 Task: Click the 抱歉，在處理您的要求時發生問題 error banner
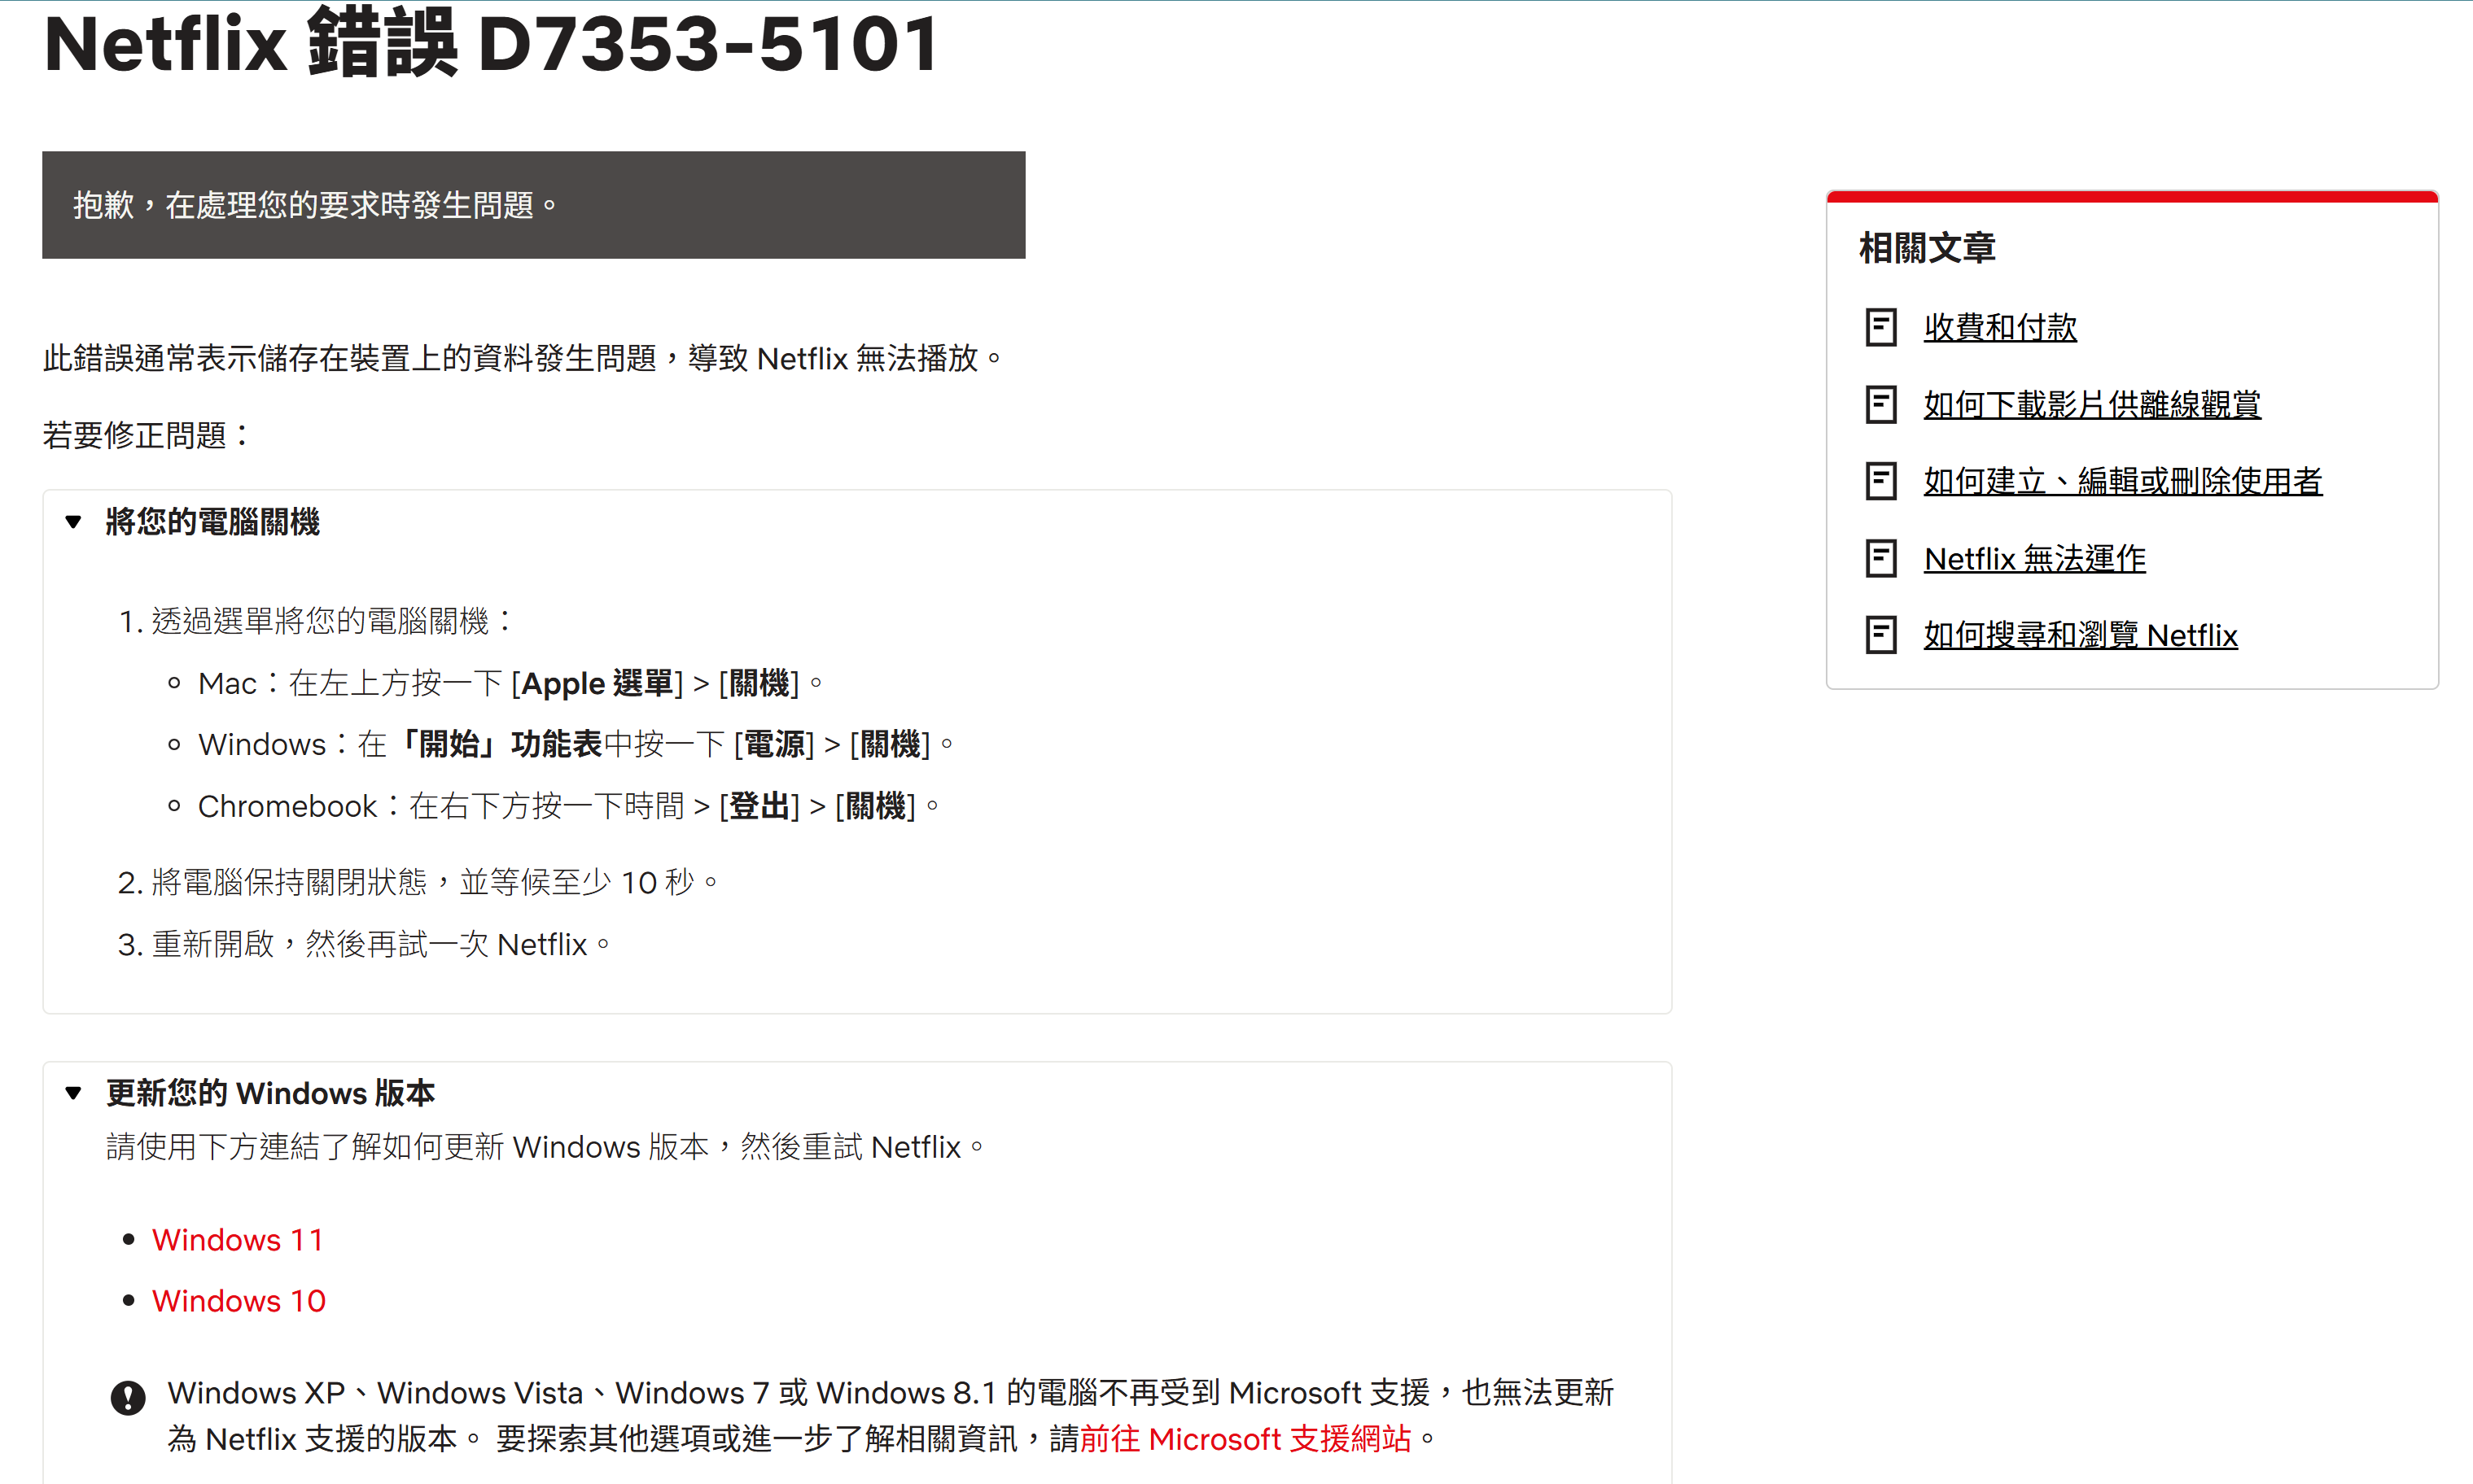tap(533, 205)
